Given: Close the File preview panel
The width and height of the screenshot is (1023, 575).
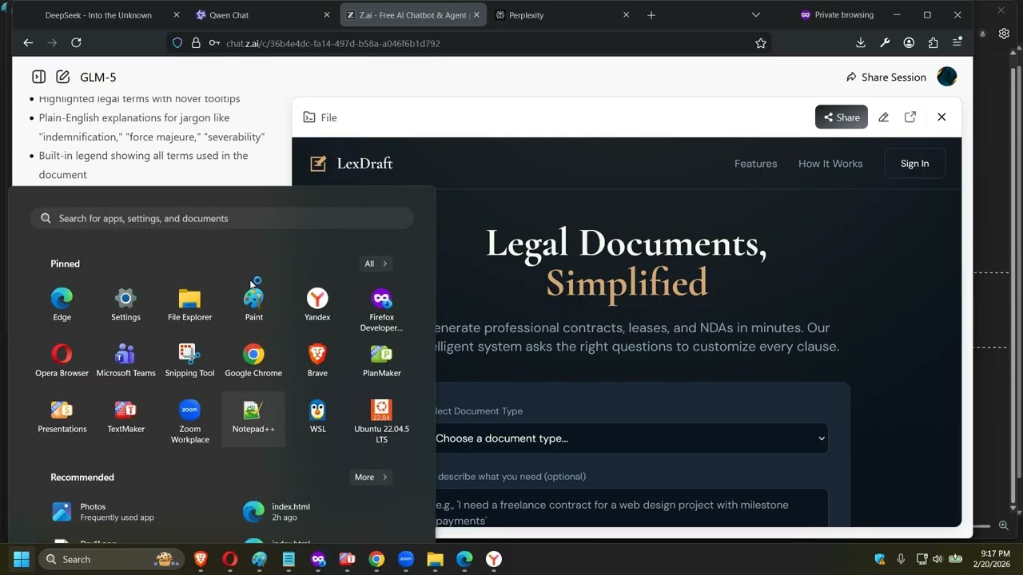Looking at the screenshot, I should point(941,117).
